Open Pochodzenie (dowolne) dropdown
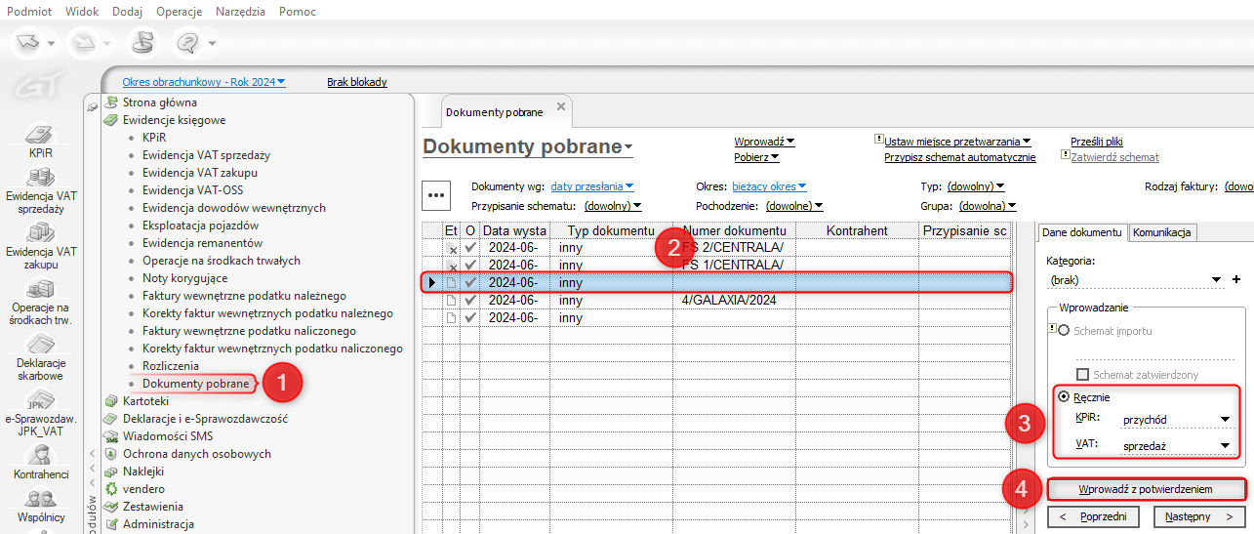 [x=794, y=206]
